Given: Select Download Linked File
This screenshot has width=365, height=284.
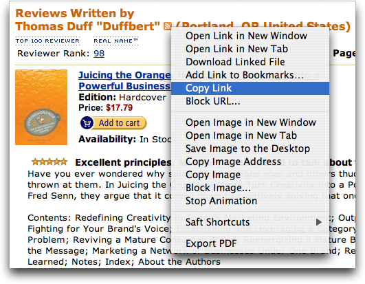Looking at the screenshot, I should (x=250, y=62).
